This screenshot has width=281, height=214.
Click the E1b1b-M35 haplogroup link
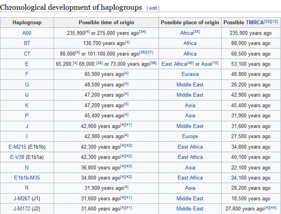(x=27, y=178)
